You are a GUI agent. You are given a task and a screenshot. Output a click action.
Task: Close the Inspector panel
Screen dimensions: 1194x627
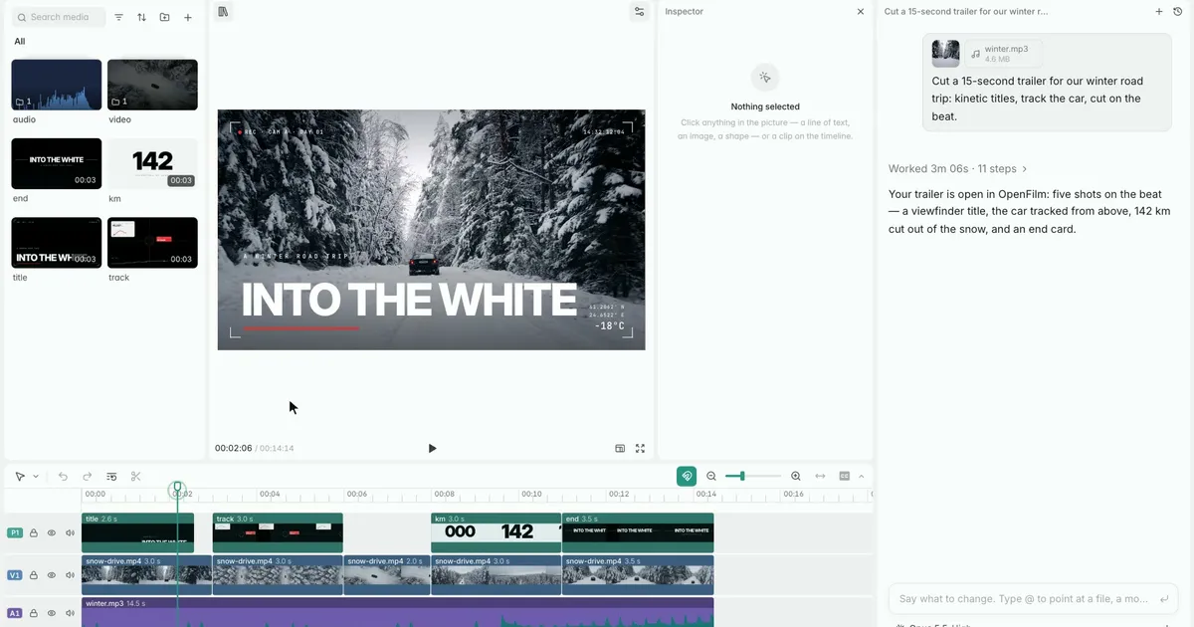[x=861, y=12]
